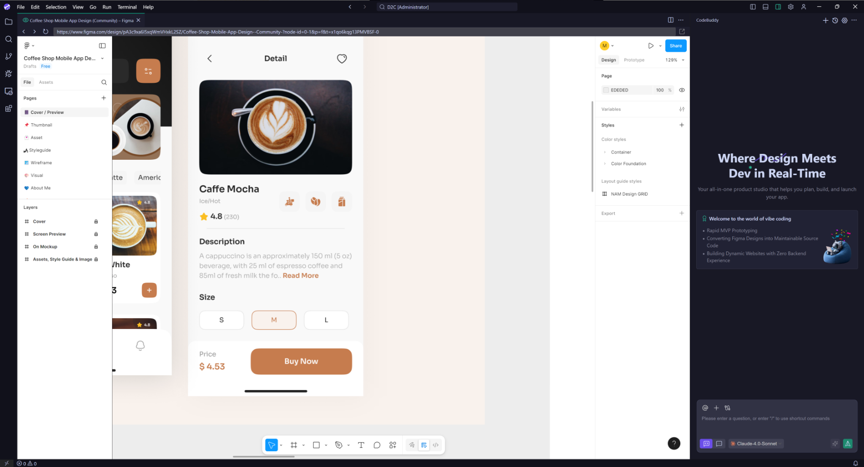Image resolution: width=864 pixels, height=467 pixels.
Task: Select the Wireframe page
Action: pyautogui.click(x=41, y=163)
